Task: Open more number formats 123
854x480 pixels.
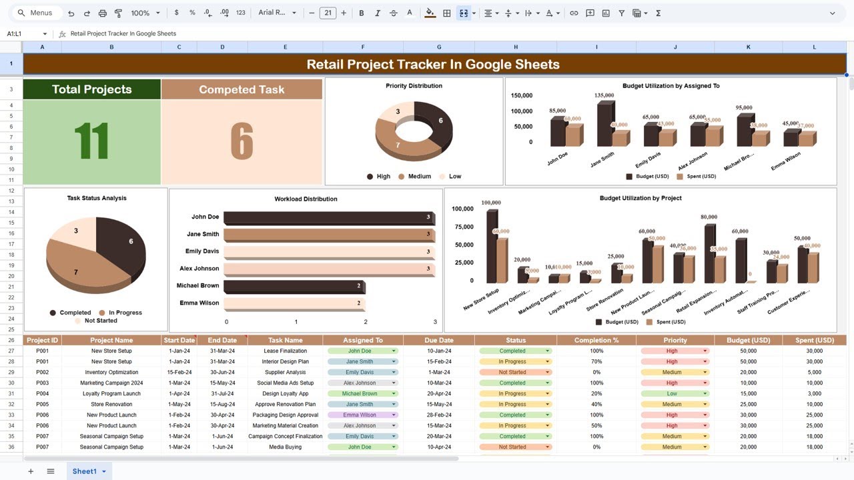Action: pyautogui.click(x=241, y=13)
